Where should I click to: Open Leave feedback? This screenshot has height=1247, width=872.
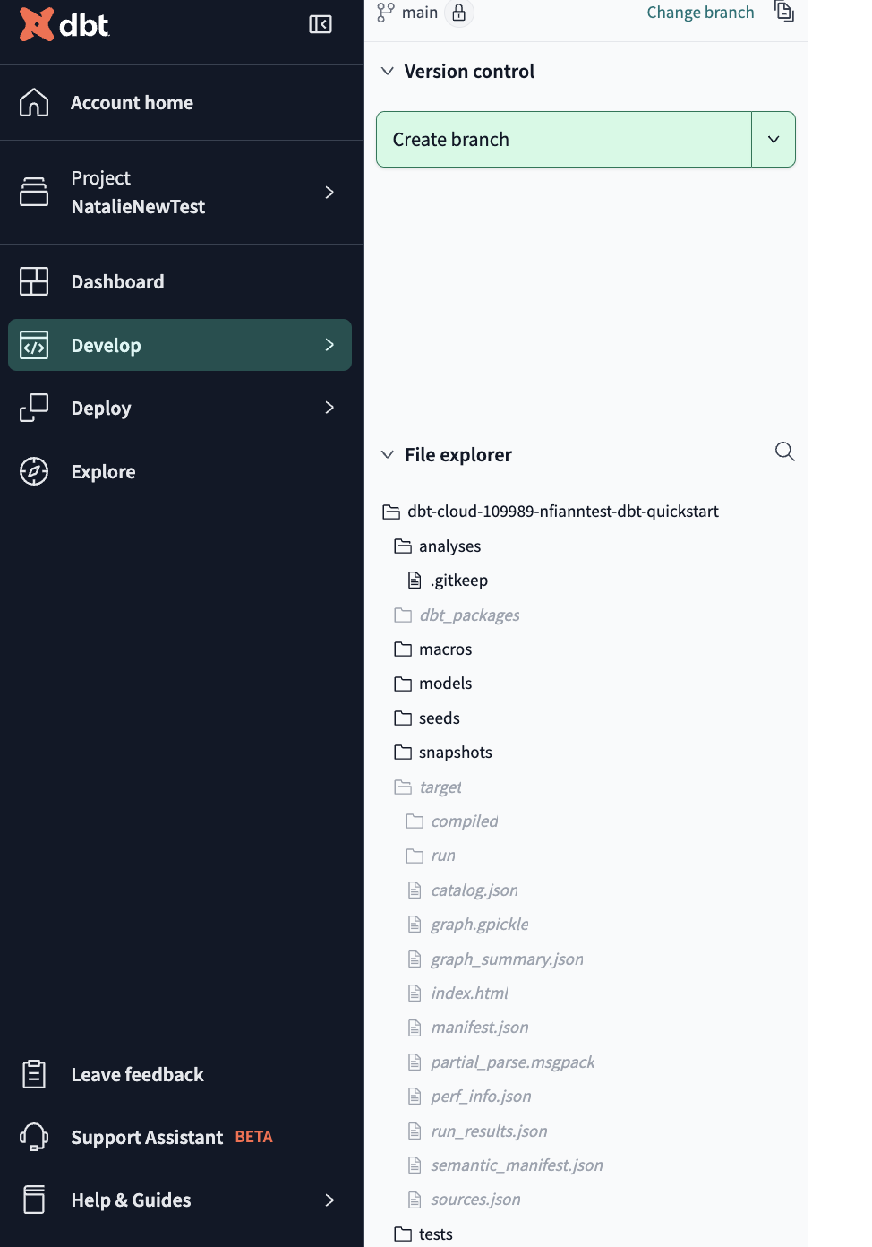click(x=137, y=1075)
